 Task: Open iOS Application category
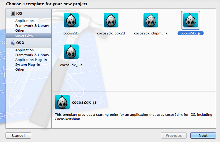pyautogui.click(x=24, y=21)
